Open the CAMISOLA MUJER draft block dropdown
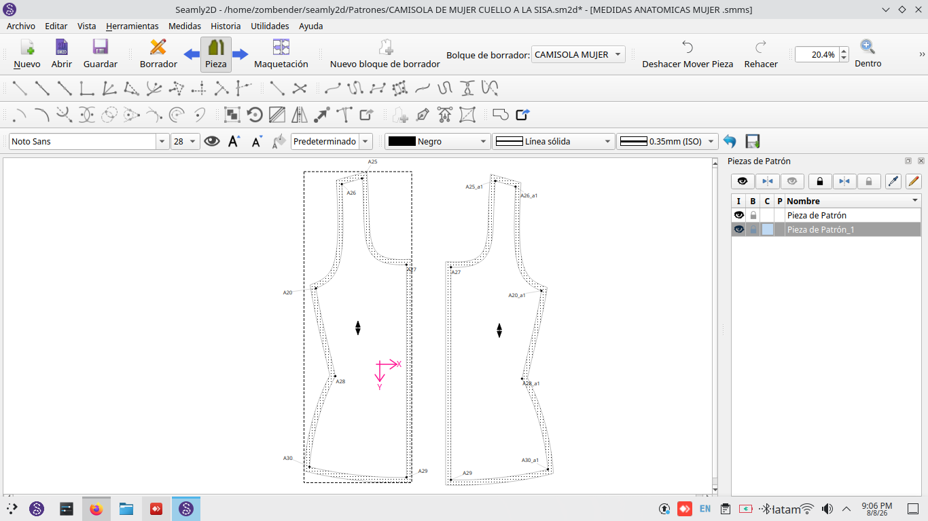 [578, 54]
